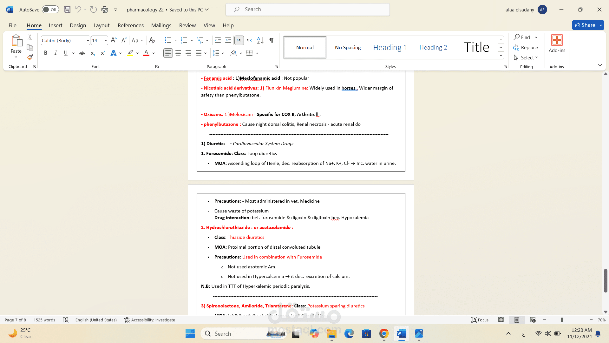The height and width of the screenshot is (343, 609).
Task: Click the Redo arrow icon
Action: [x=93, y=10]
